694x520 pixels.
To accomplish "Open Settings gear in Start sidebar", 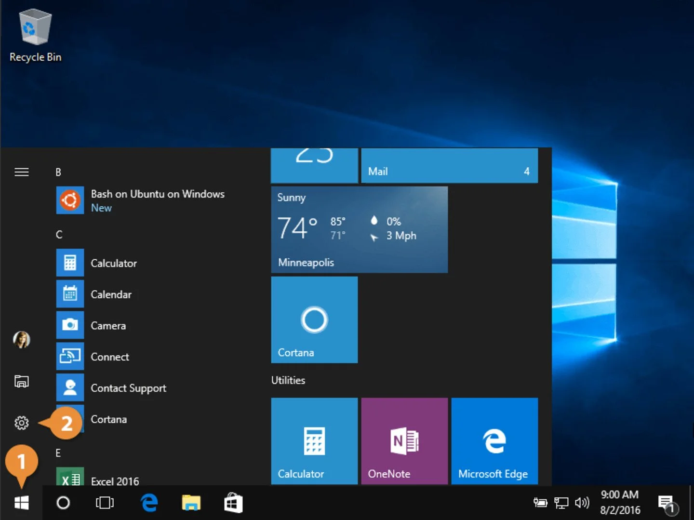I will pos(21,423).
